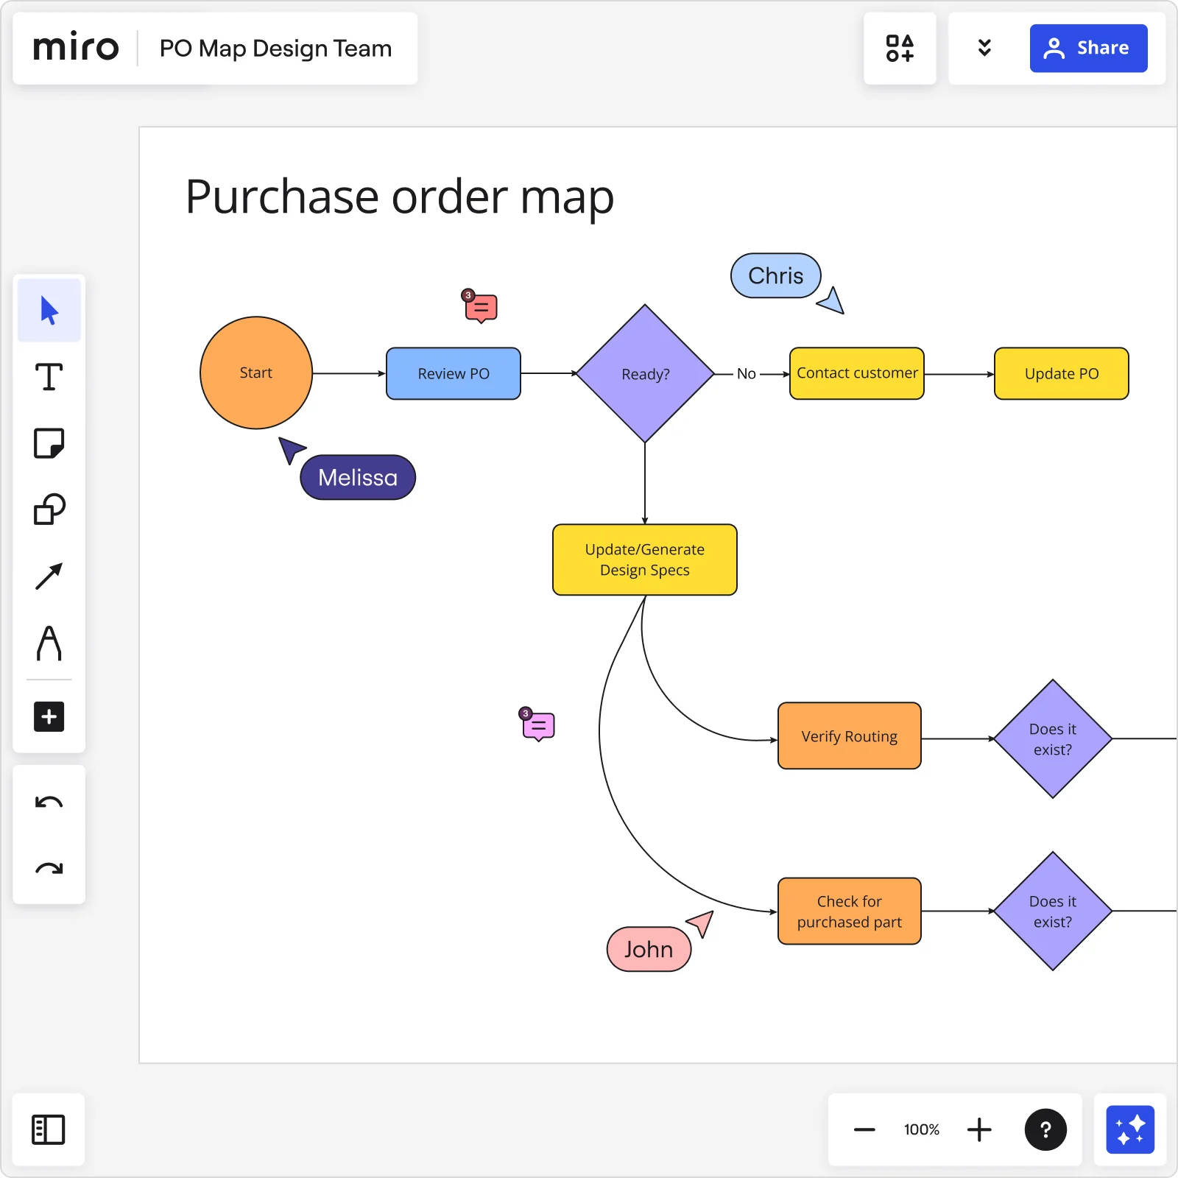1178x1178 pixels.
Task: Open the sticky note tool
Action: click(49, 443)
